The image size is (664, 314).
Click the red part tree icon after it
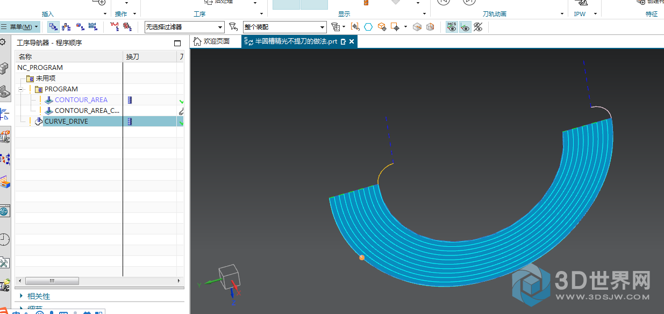[127, 26]
